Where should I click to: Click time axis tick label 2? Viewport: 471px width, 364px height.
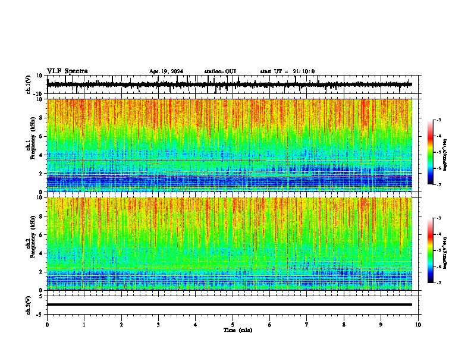pos(121,325)
